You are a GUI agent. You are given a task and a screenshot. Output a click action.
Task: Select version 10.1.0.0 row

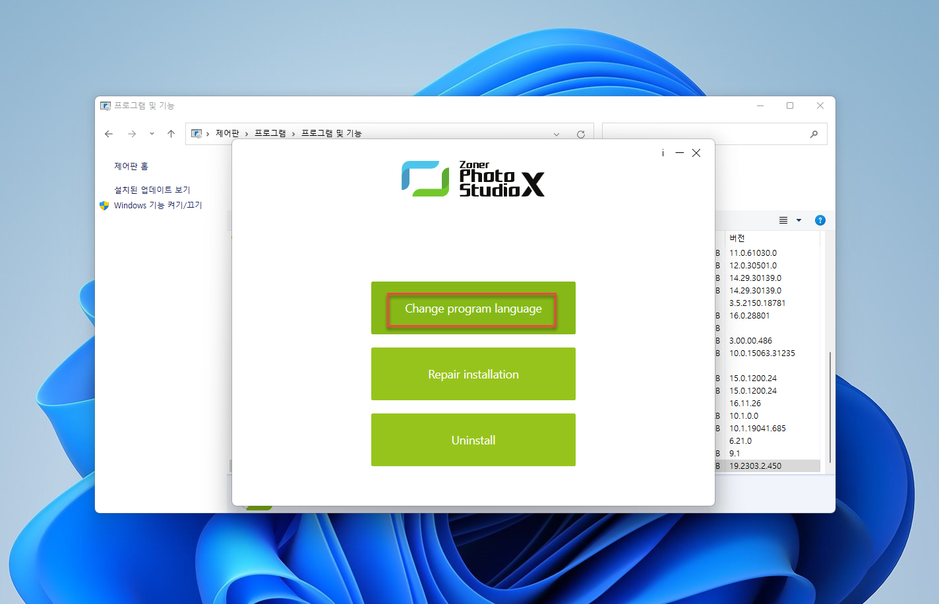(x=743, y=416)
